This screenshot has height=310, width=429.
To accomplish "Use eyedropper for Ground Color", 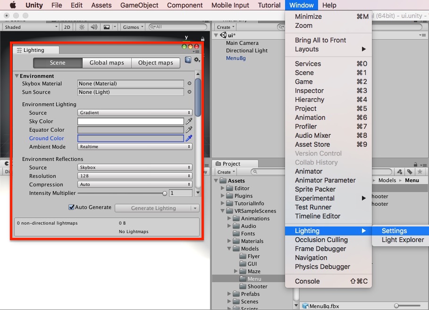I will click(x=189, y=138).
